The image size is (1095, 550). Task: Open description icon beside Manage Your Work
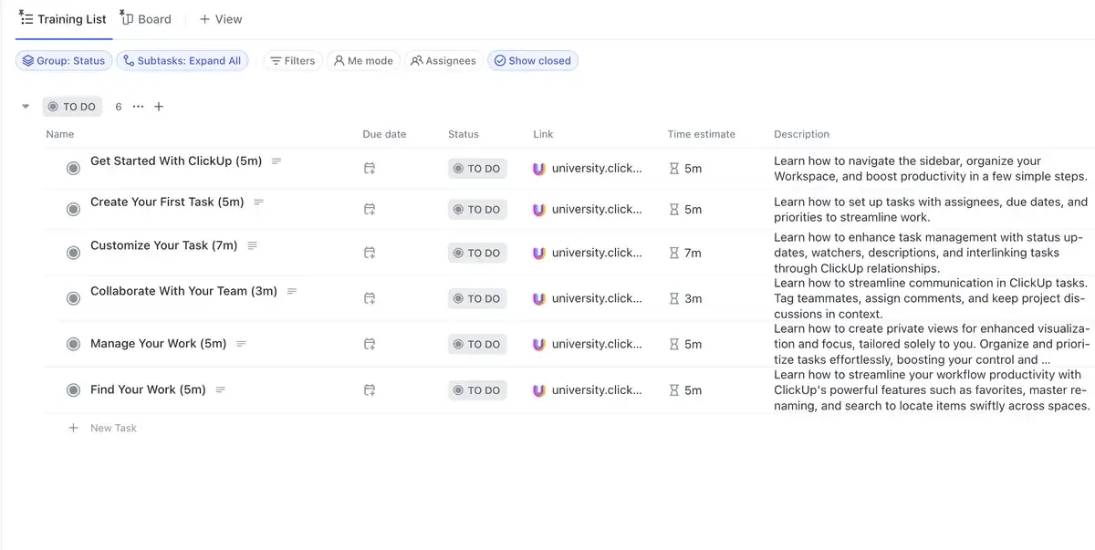tap(241, 344)
